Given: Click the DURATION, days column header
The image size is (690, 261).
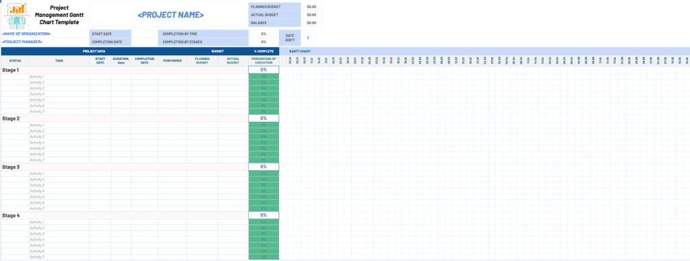Looking at the screenshot, I should tap(121, 61).
